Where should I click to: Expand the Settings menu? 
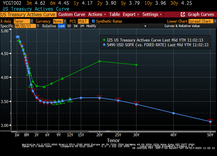coord(152,14)
